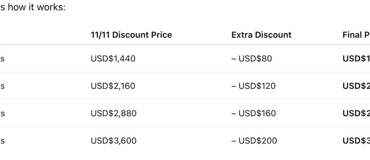Select the USD$2,880 discount price cell
The height and width of the screenshot is (160, 370).
click(x=113, y=113)
